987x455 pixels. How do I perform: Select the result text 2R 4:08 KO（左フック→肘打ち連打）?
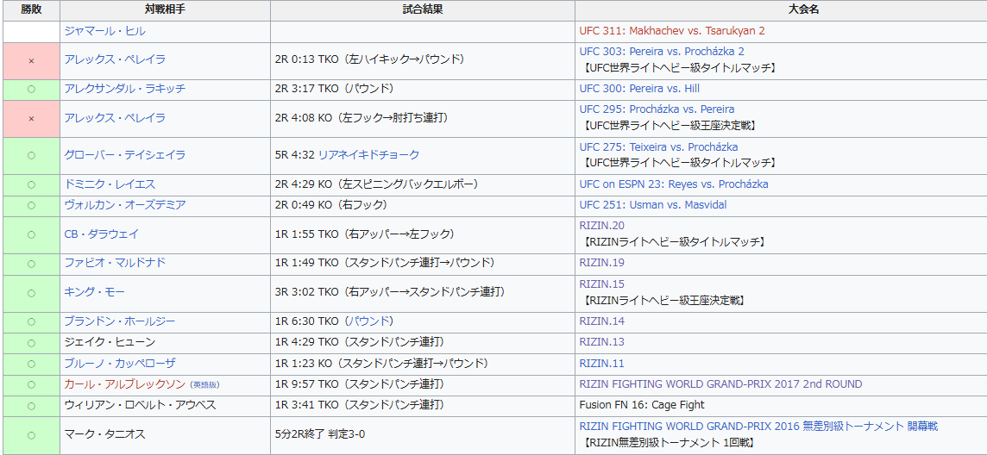pyautogui.click(x=362, y=117)
